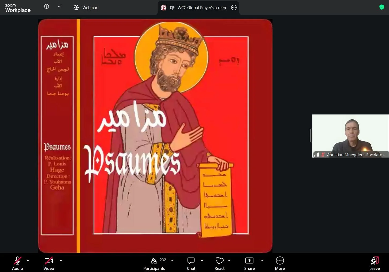This screenshot has width=389, height=272.
Task: Select Christian Mueggler's video thumbnail
Action: click(350, 136)
